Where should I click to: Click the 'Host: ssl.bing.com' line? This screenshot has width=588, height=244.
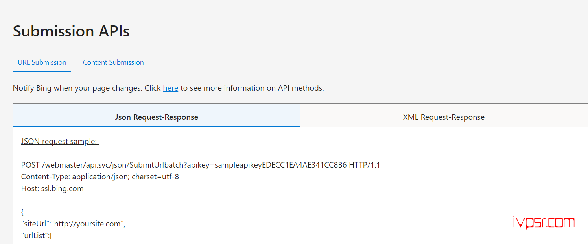pyautogui.click(x=52, y=188)
